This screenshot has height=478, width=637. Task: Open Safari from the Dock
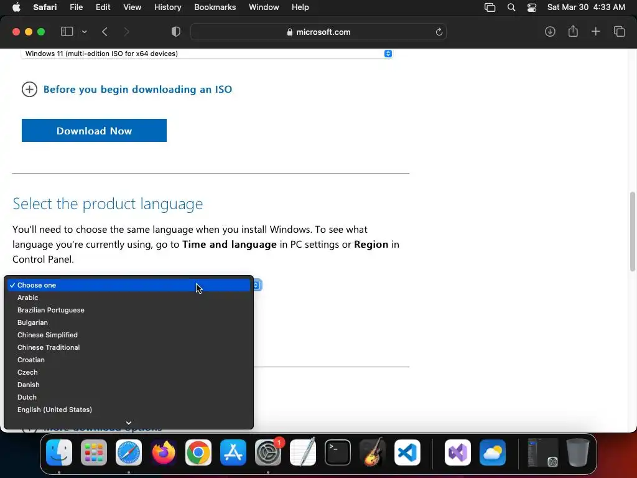[129, 452]
